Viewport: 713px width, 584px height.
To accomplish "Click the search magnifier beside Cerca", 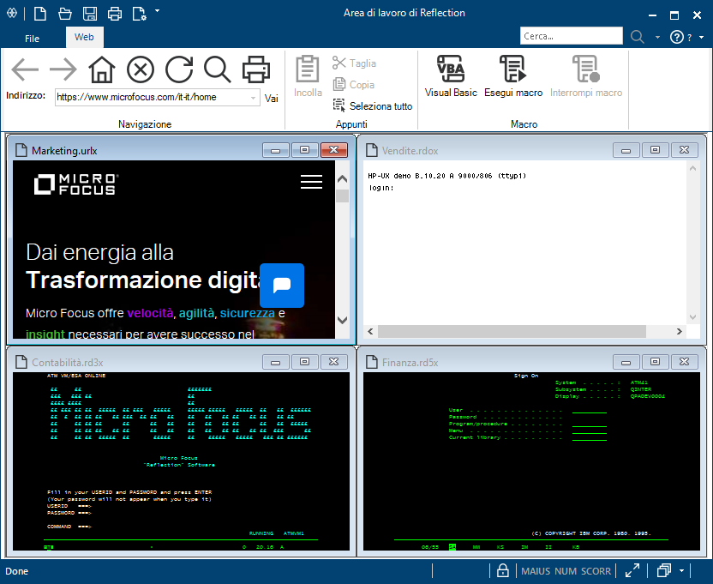I will [638, 36].
